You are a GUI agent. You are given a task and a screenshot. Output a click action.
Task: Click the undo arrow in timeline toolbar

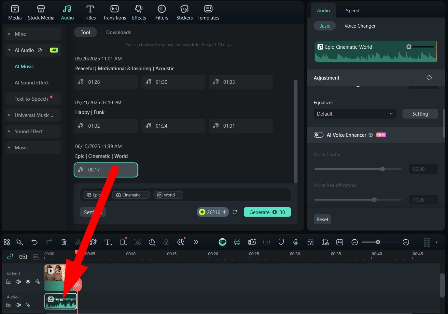(35, 242)
